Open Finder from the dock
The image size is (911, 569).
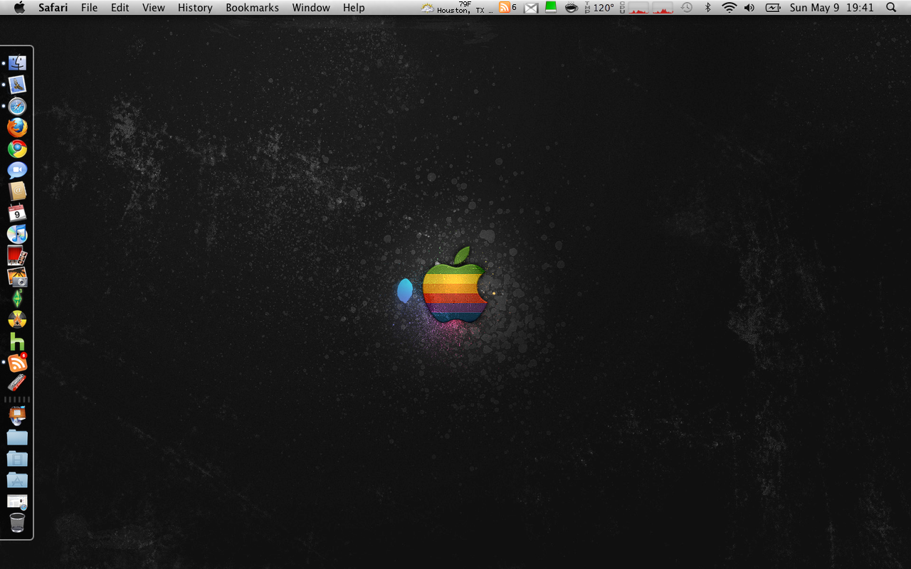[17, 63]
